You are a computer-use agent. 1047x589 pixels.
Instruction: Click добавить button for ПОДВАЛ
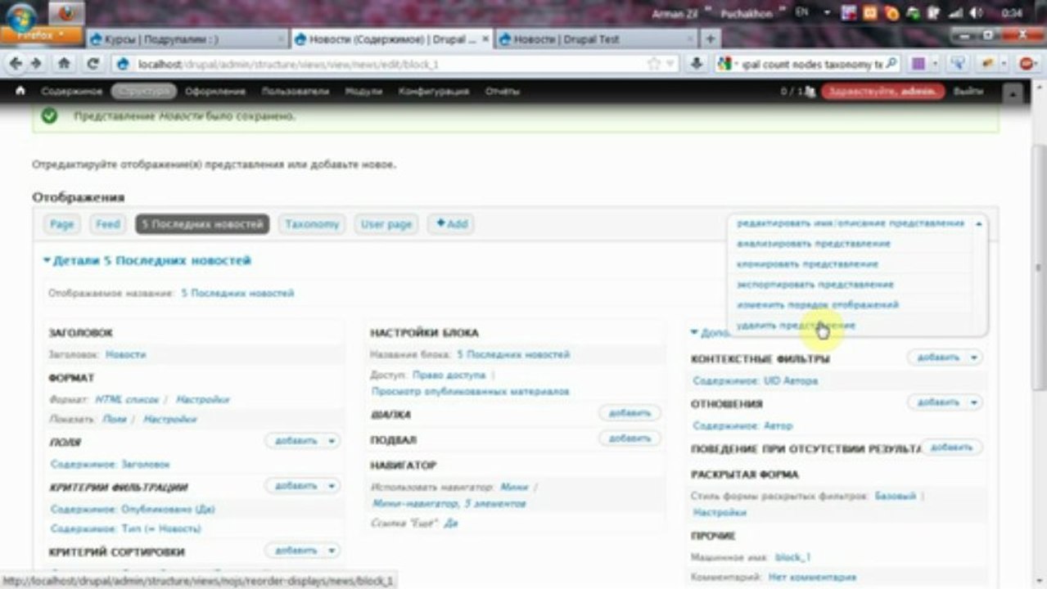(630, 438)
